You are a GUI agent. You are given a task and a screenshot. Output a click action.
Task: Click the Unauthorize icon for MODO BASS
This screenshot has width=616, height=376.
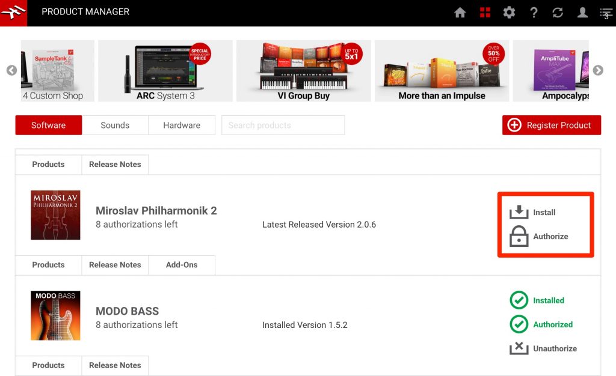click(518, 348)
